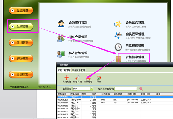Open 会员预约管理 star icon

pyautogui.click(x=118, y=24)
